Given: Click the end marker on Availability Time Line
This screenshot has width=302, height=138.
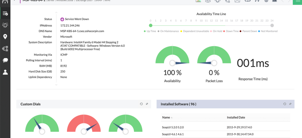Looking at the screenshot, I should click(272, 26).
